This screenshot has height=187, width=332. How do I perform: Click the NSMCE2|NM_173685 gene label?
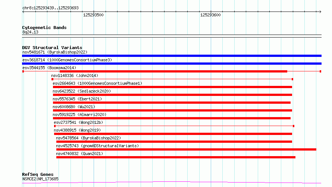(x=40, y=179)
